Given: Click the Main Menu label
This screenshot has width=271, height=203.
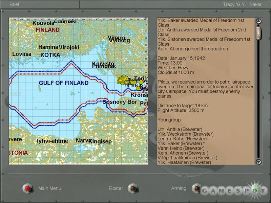Looking at the screenshot, I should click(49, 188).
